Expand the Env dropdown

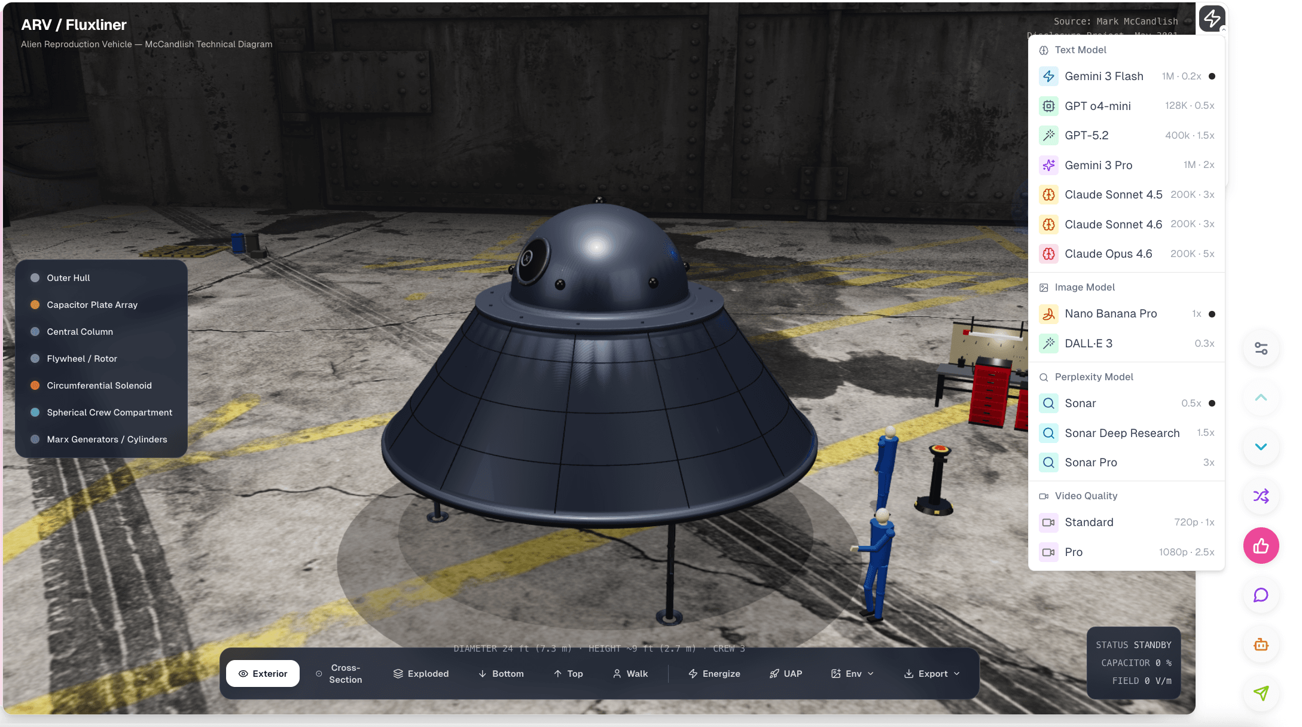click(852, 673)
